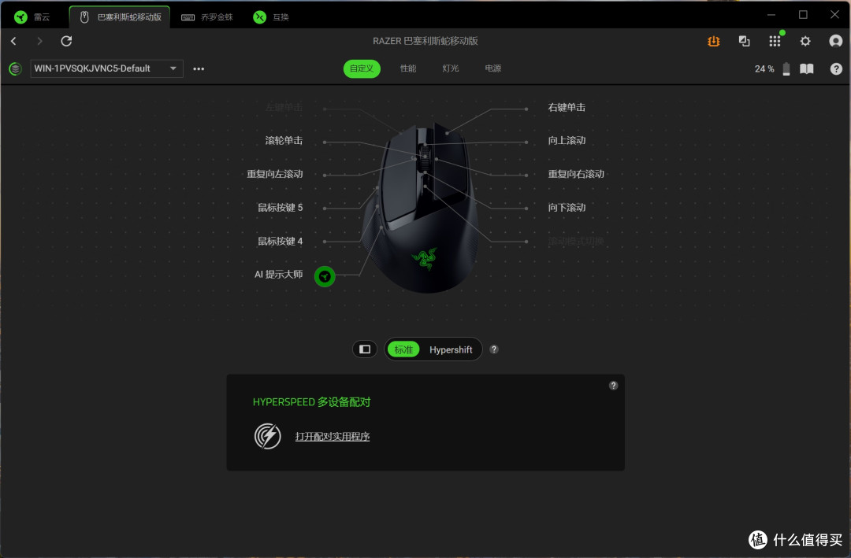Select the 滚轮单击 button assignment

click(x=284, y=141)
